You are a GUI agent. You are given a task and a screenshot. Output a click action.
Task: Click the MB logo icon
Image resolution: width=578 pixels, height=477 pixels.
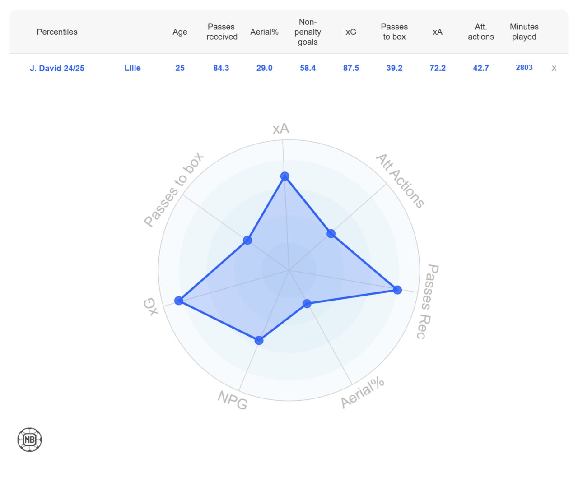coord(30,440)
